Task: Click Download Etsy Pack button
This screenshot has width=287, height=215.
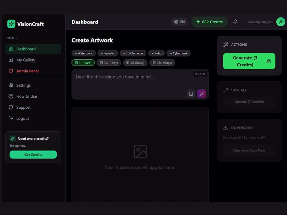Action: click(x=249, y=150)
